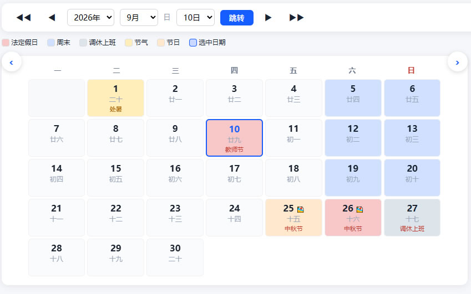Select Sunday September 20 cell

pos(412,178)
